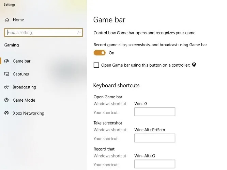Click the Win+Alt+PrtScrn shortcut text
Viewport: 227px width, 170px height.
coord(150,130)
